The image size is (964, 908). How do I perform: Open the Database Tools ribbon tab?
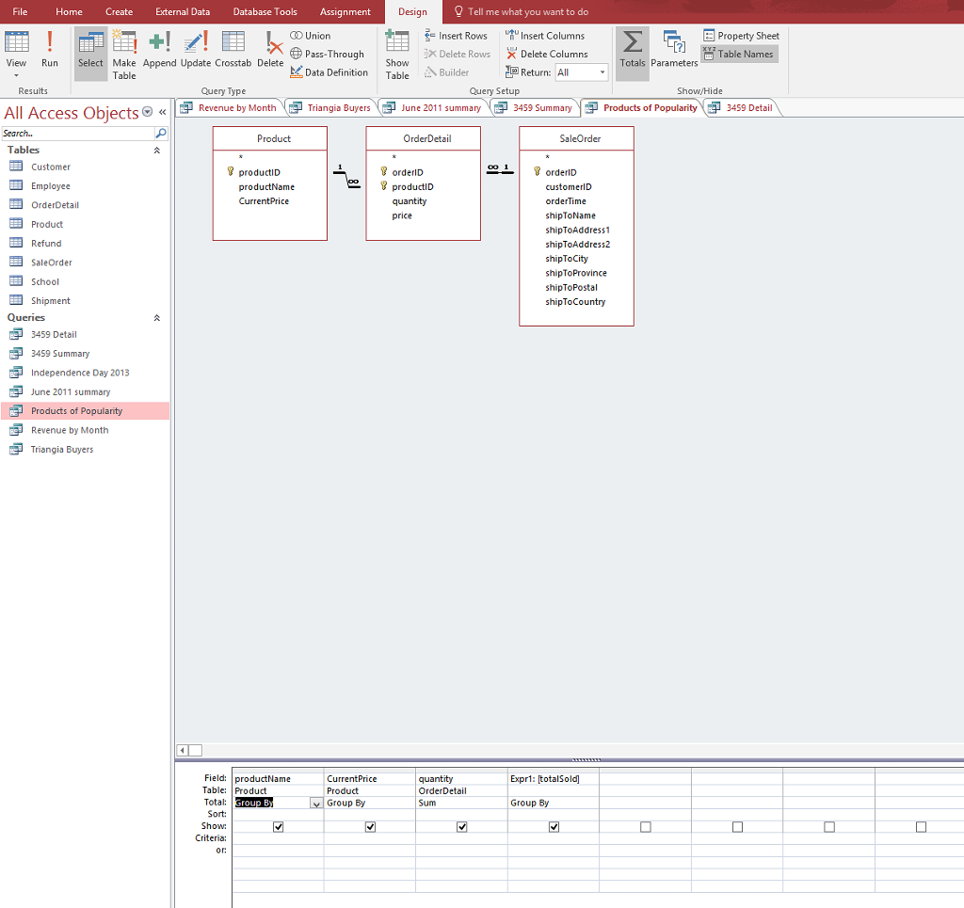click(x=264, y=12)
